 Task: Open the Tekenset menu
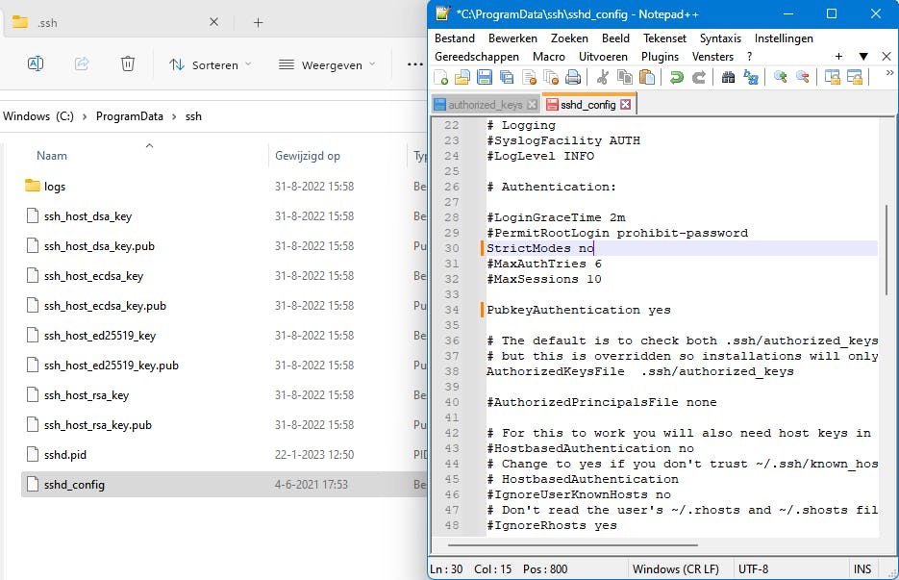(x=664, y=38)
